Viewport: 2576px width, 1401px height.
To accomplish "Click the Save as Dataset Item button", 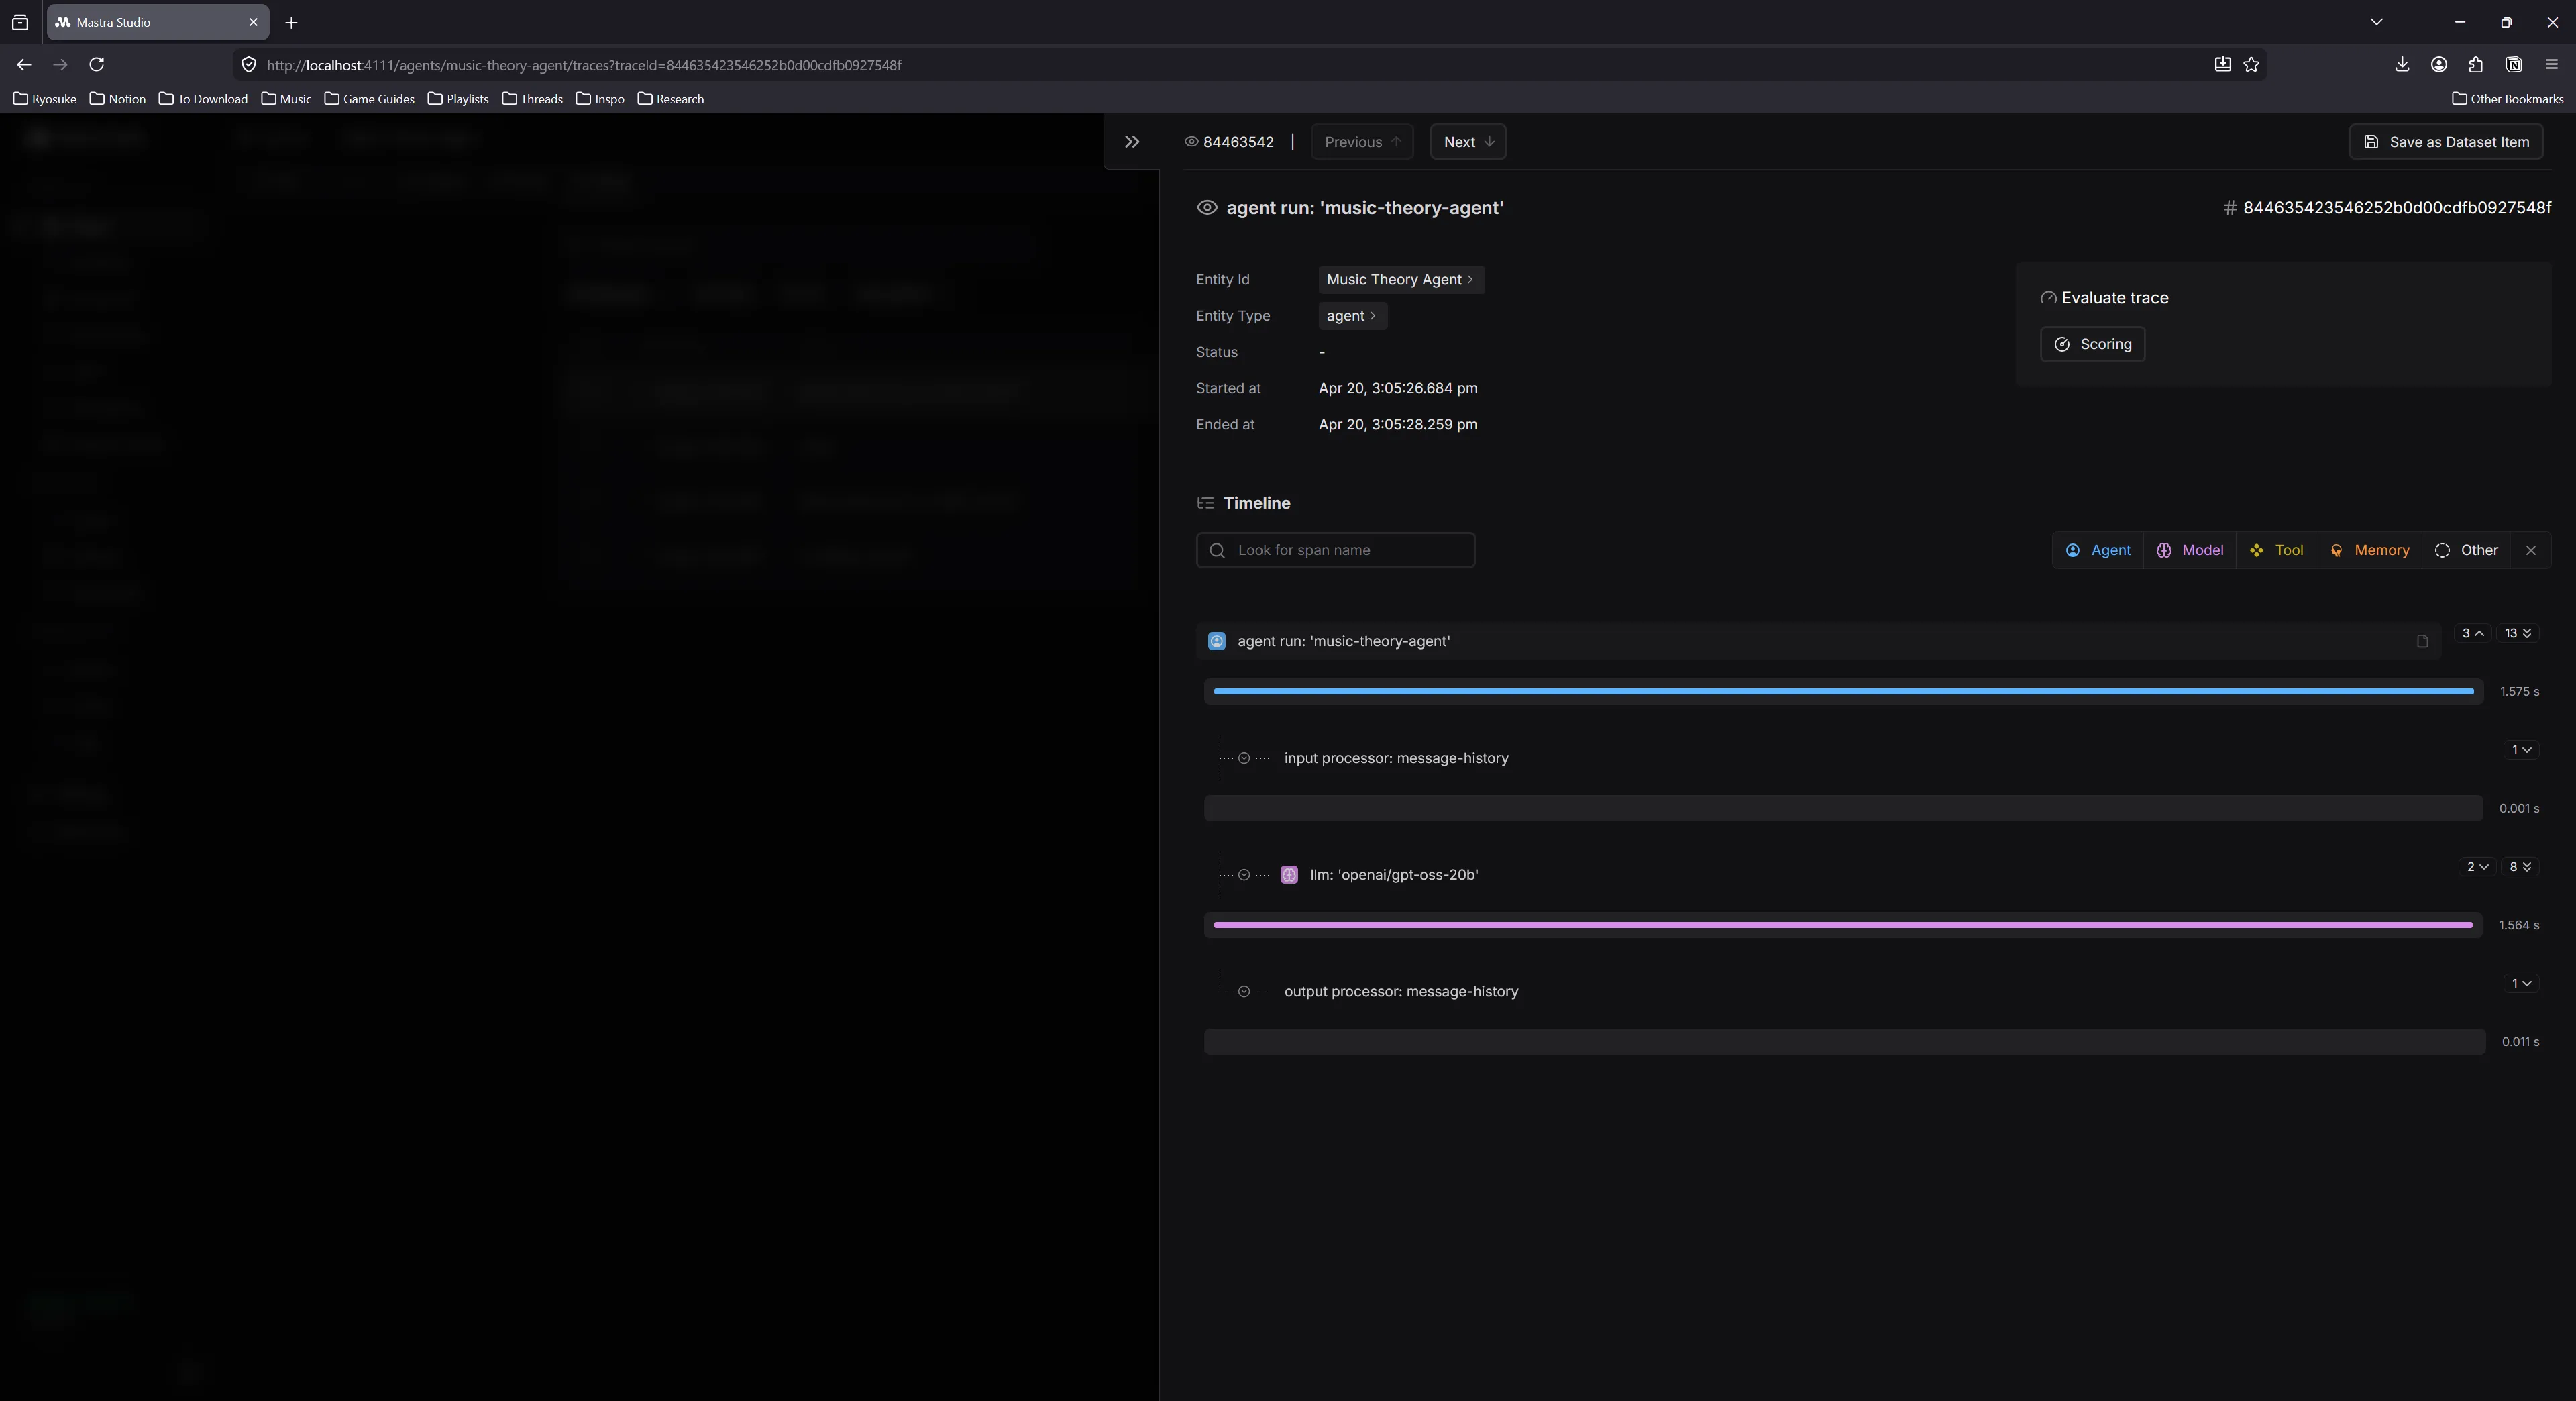I will 2446,141.
